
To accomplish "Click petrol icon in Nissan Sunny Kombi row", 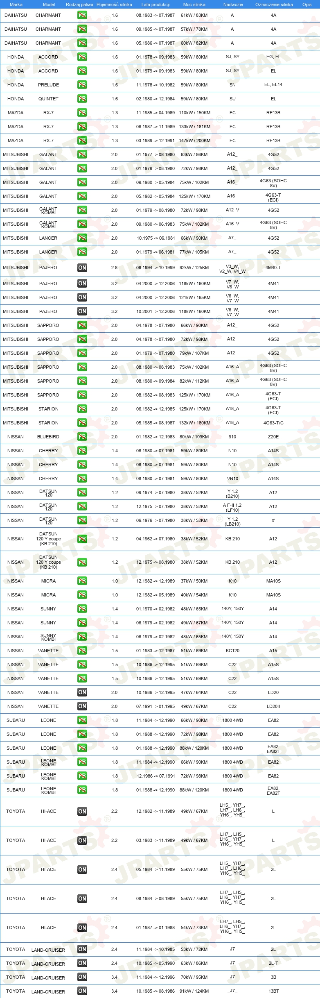I will [82, 637].
